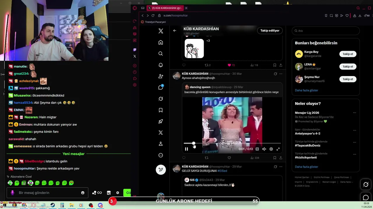Open options for #kizilcikşerbeti trend
373x209 pixels.
[x=355, y=154]
